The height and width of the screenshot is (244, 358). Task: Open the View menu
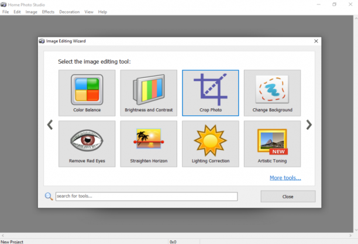(89, 12)
